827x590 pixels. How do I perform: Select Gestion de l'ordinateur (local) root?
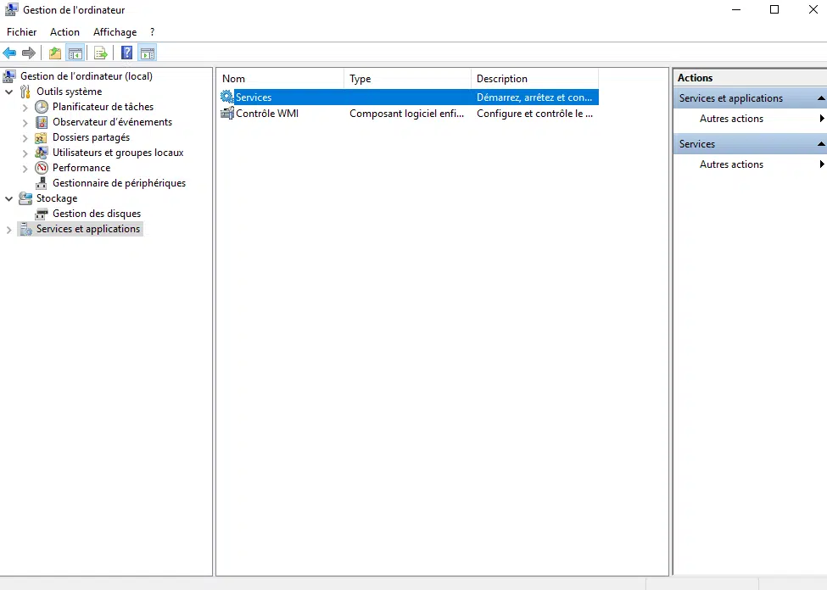(87, 76)
